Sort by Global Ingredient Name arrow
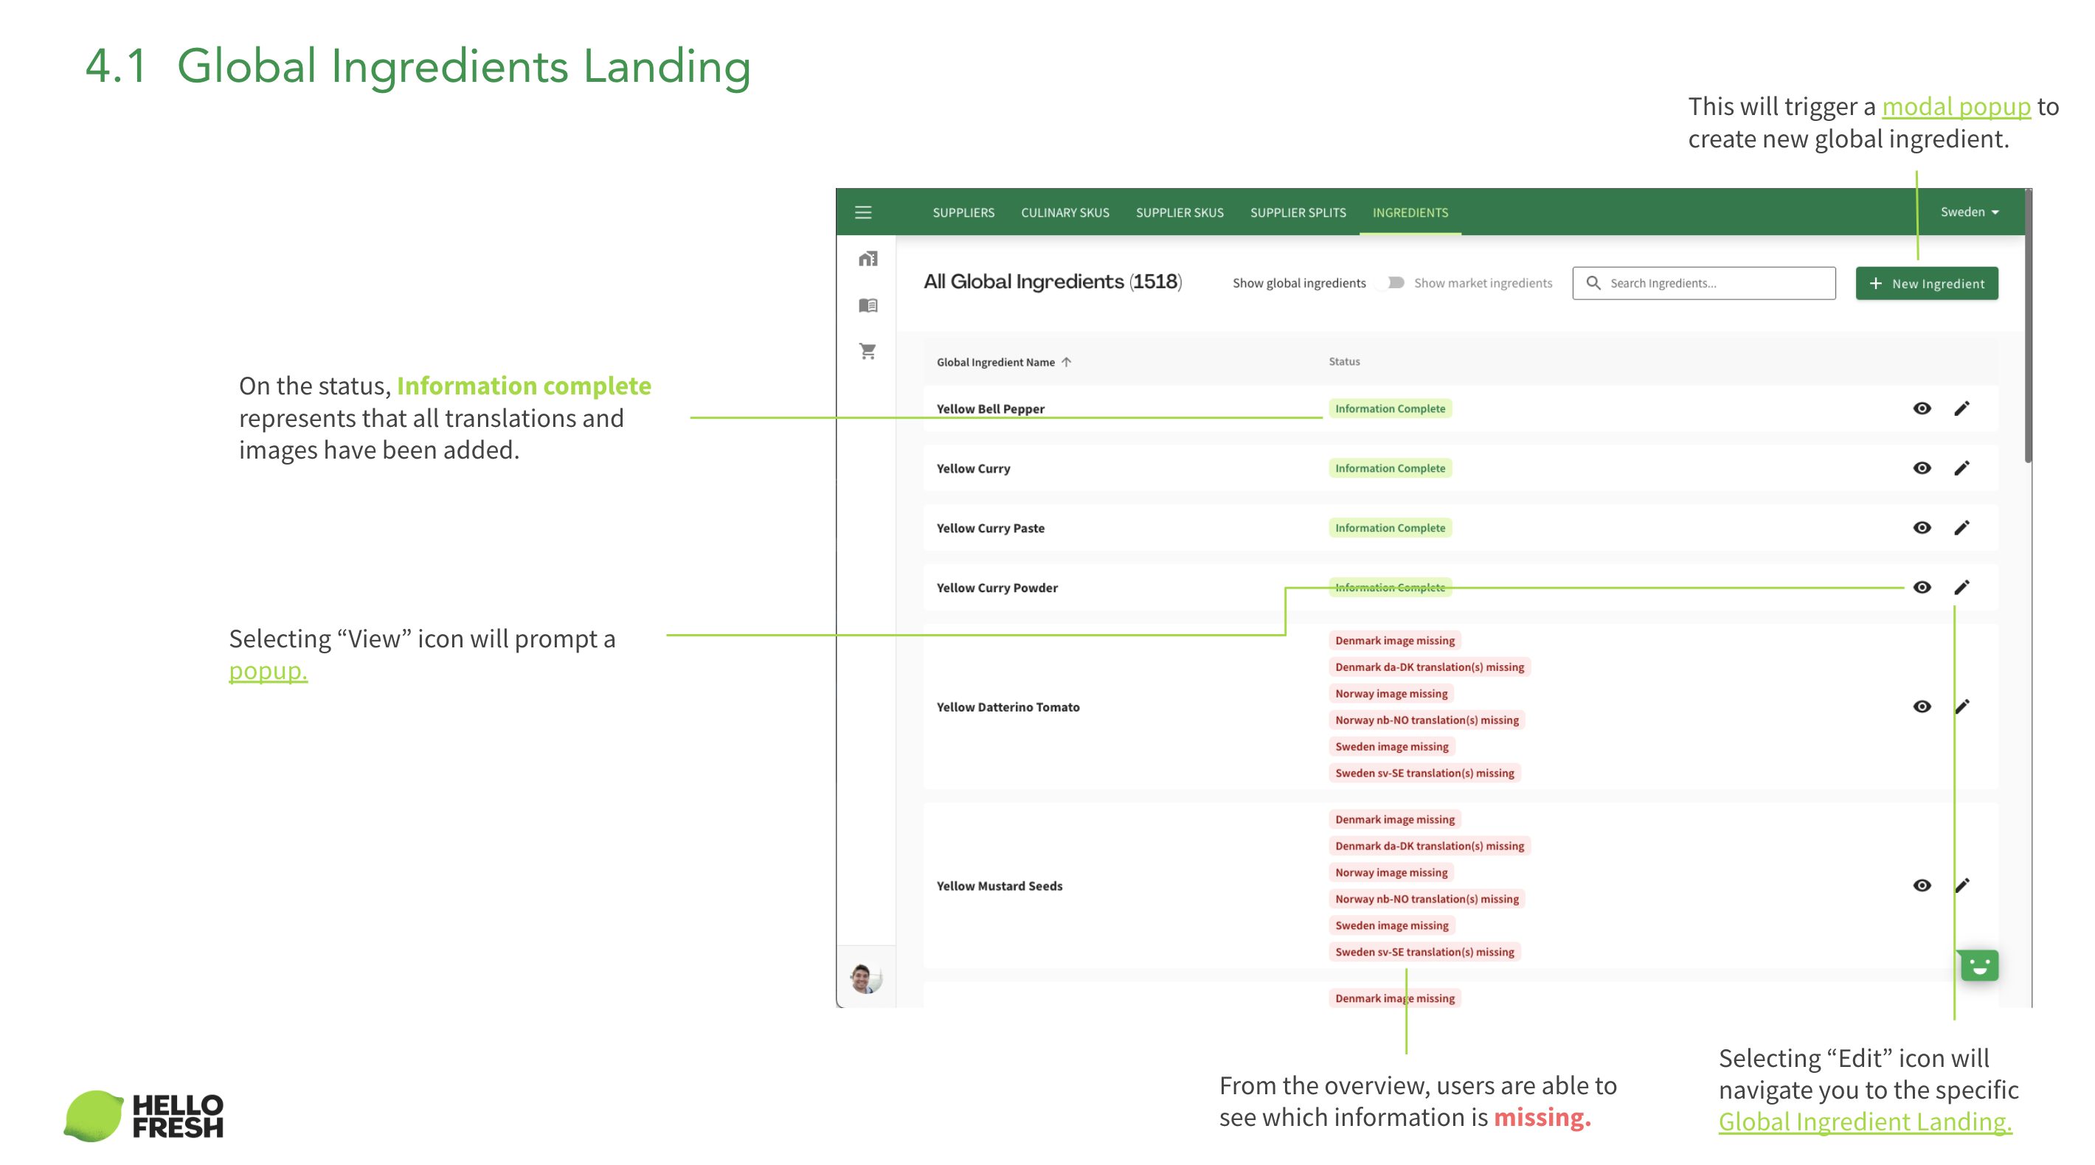2095x1165 pixels. [1066, 362]
